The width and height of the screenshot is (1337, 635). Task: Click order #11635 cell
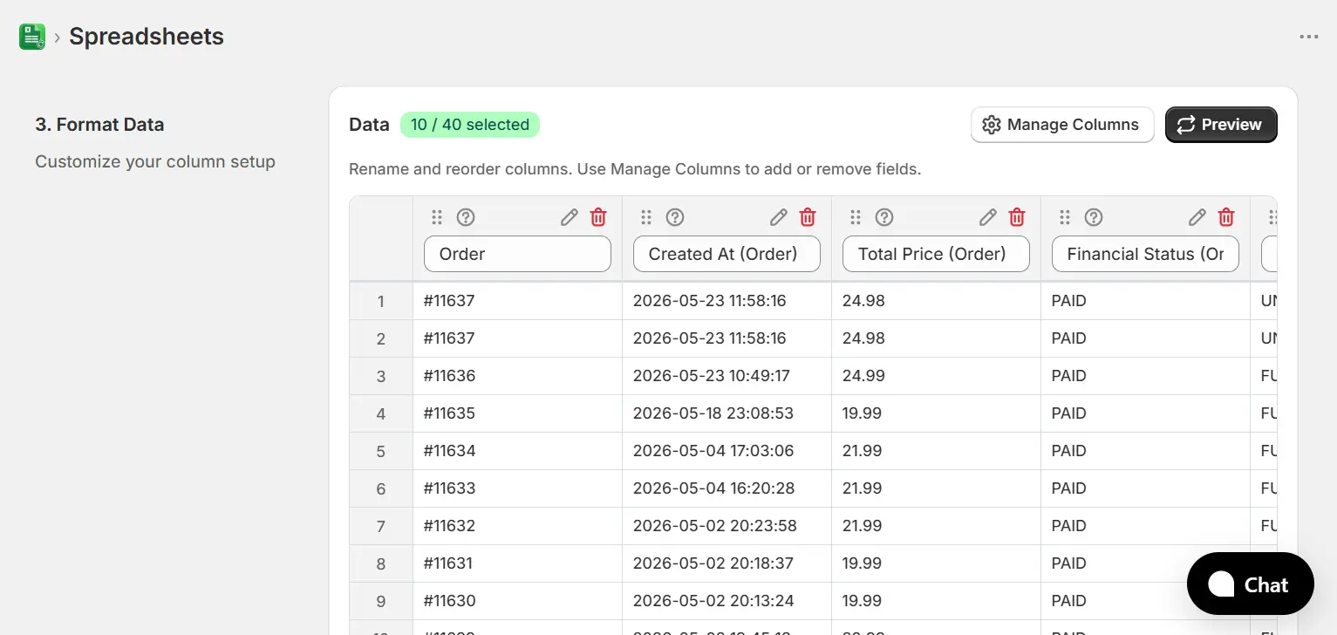pyautogui.click(x=517, y=413)
